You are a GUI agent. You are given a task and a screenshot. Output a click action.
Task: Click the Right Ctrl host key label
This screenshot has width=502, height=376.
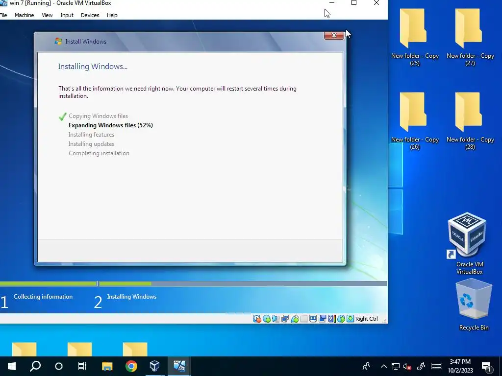(367, 319)
